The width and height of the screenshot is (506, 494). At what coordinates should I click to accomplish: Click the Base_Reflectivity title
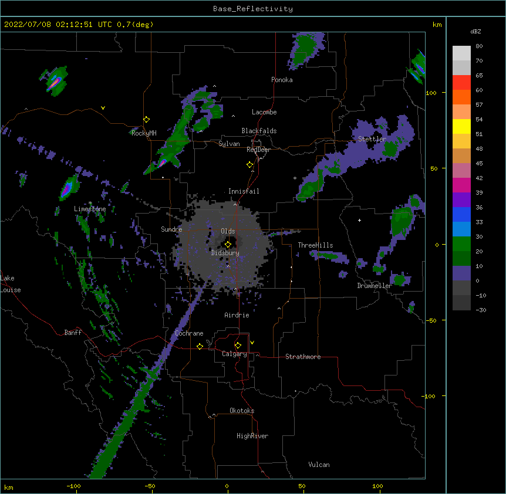[x=253, y=9]
